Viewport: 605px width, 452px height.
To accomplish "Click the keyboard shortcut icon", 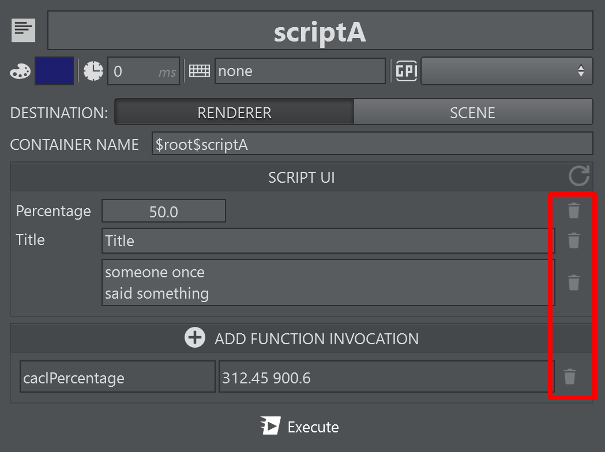I will (x=200, y=71).
